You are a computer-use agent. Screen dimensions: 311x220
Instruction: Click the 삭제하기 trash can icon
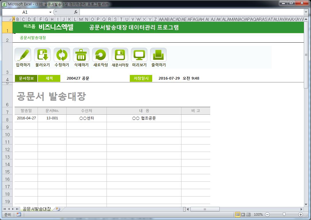(x=81, y=55)
